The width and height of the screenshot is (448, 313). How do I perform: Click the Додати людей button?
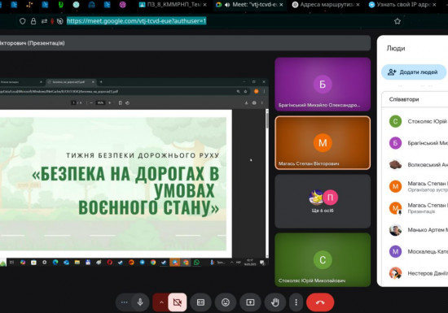tap(414, 72)
